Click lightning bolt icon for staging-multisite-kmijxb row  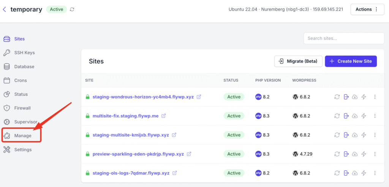pyautogui.click(x=364, y=135)
